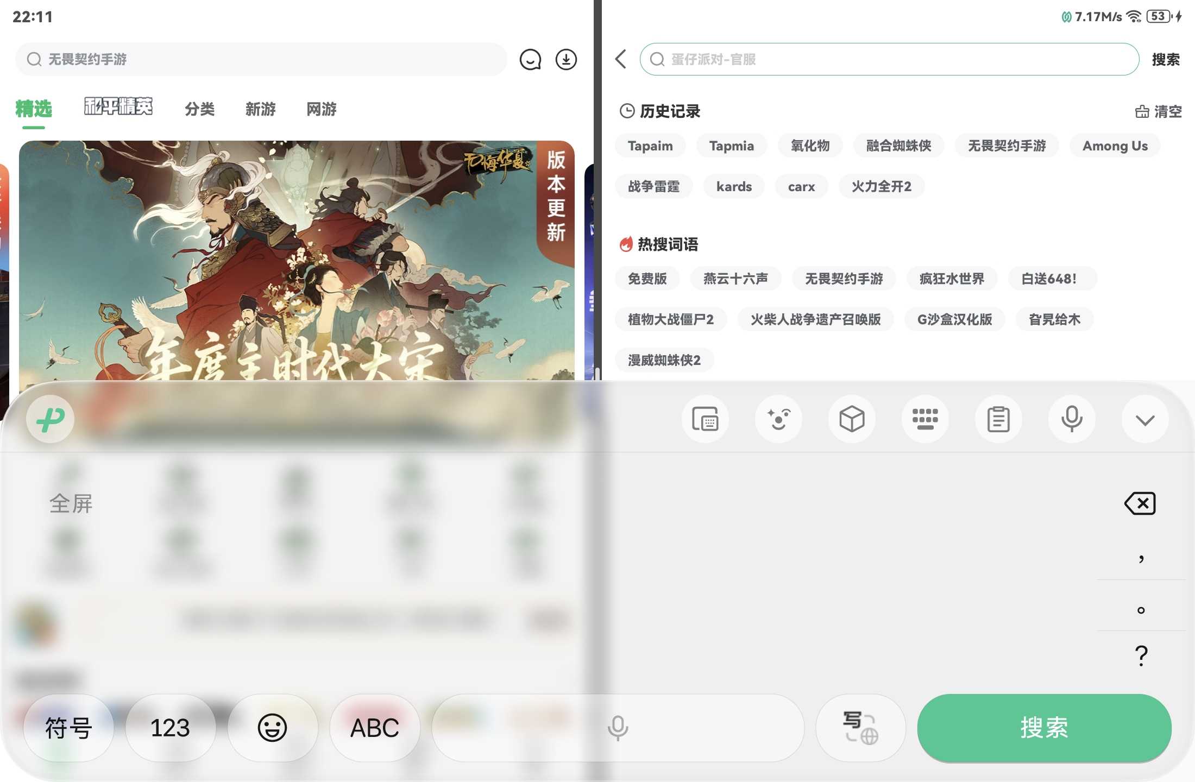Open the downloads manager icon

point(566,59)
